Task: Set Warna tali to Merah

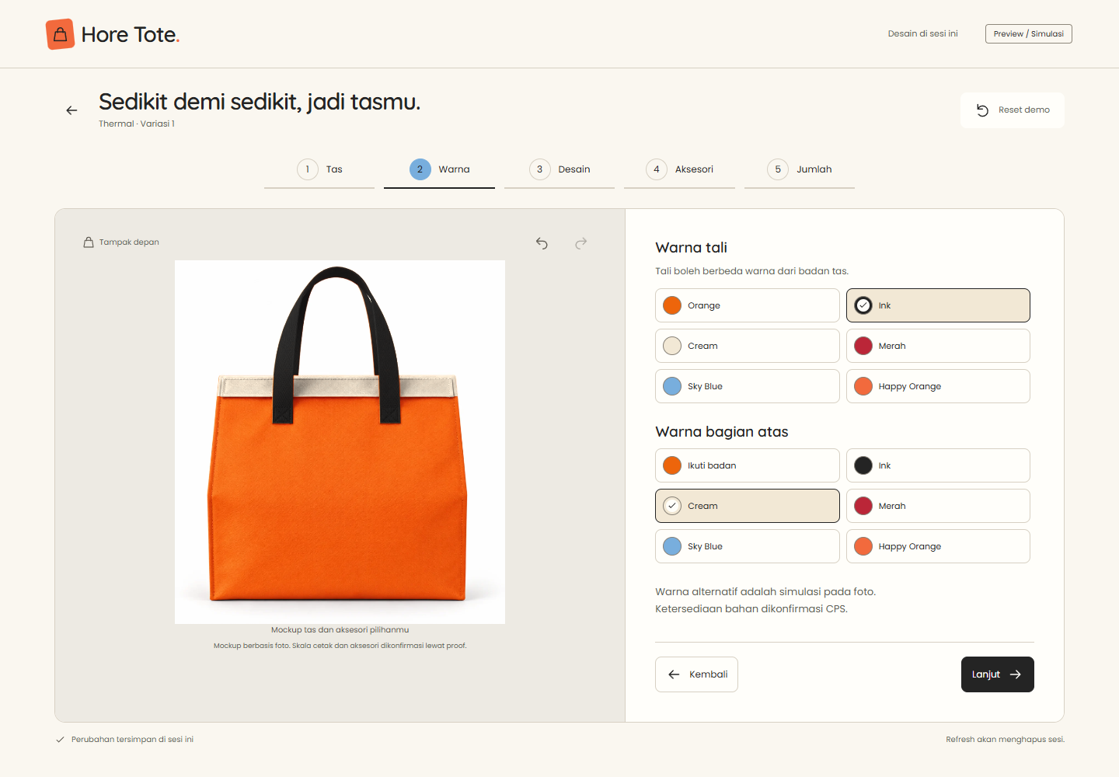Action: pos(938,346)
